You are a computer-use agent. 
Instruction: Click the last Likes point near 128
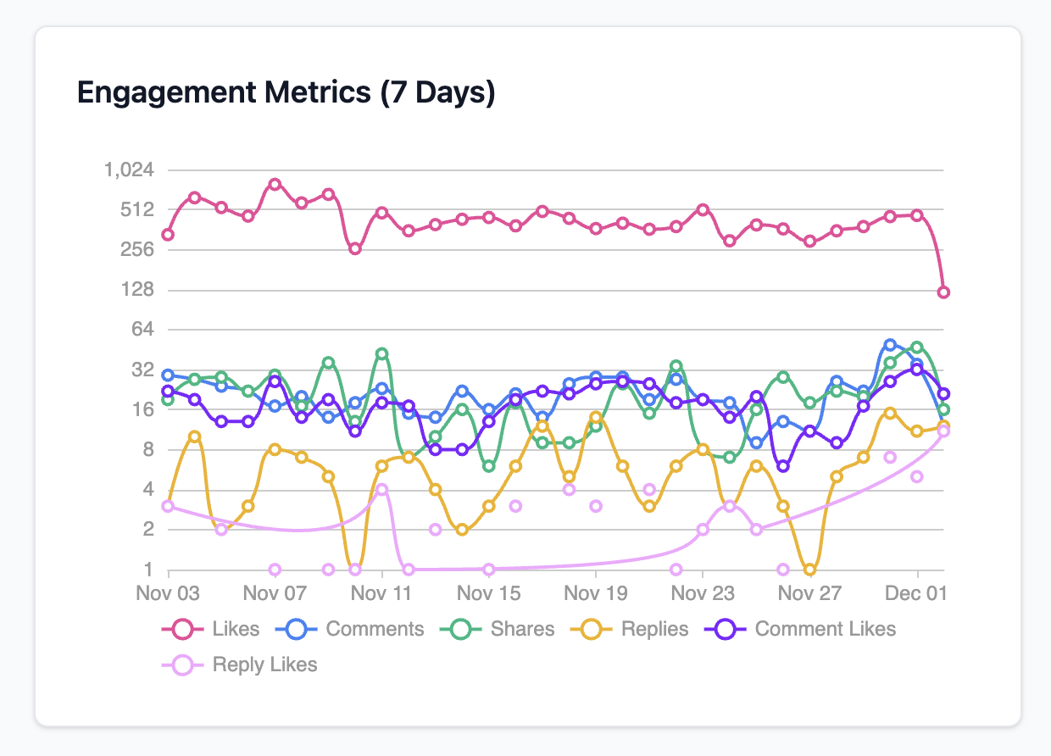[943, 292]
